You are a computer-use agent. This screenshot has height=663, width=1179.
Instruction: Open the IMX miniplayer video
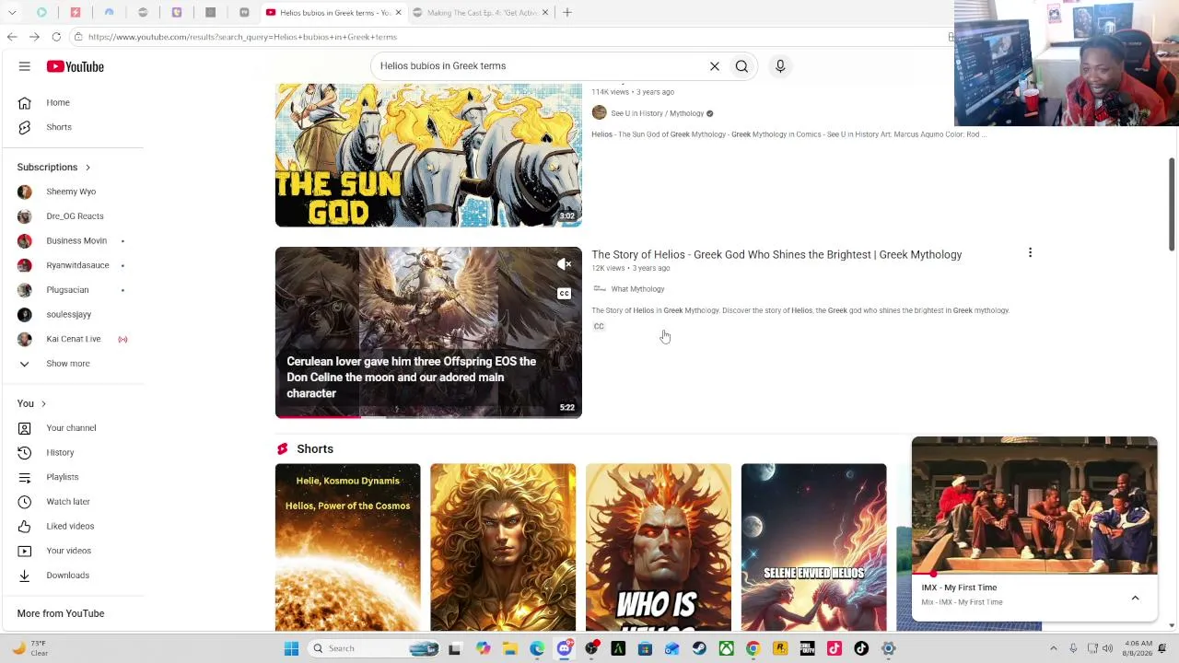(x=1034, y=506)
